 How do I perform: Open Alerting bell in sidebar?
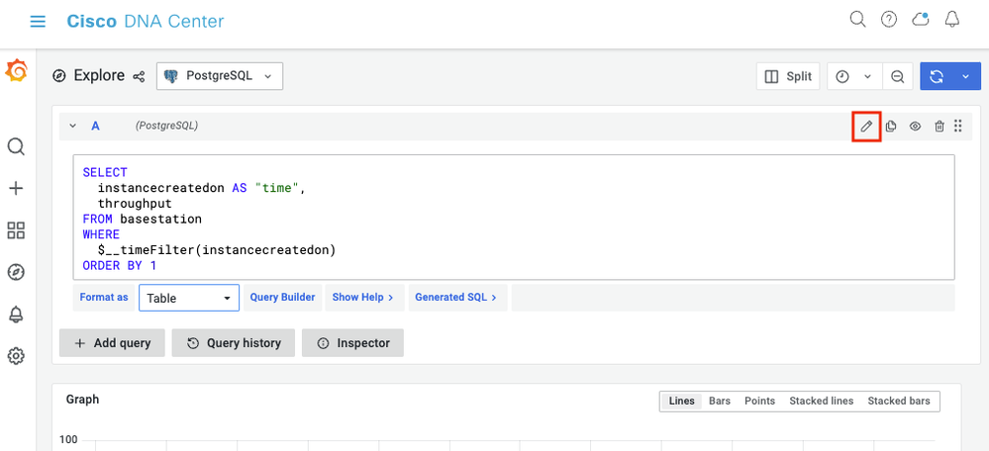tap(16, 315)
